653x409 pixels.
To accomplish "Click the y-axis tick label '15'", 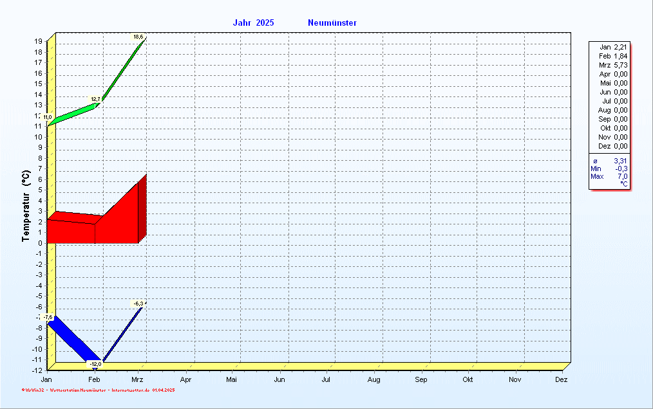I will 38,84.
